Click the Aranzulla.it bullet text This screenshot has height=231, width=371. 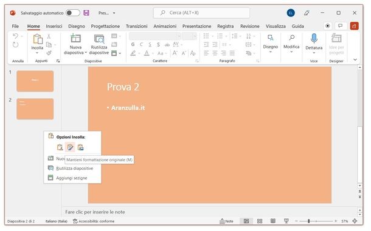[x=128, y=108]
